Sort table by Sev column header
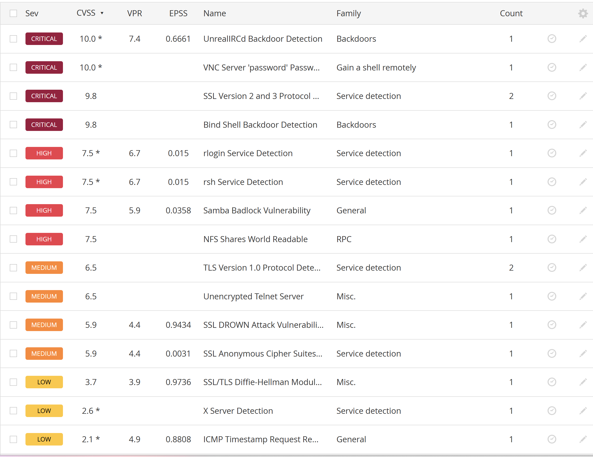The height and width of the screenshot is (457, 593). pyautogui.click(x=32, y=13)
